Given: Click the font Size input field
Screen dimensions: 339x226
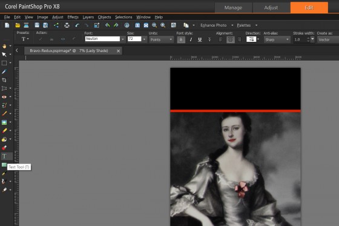Looking at the screenshot, I should [x=134, y=39].
